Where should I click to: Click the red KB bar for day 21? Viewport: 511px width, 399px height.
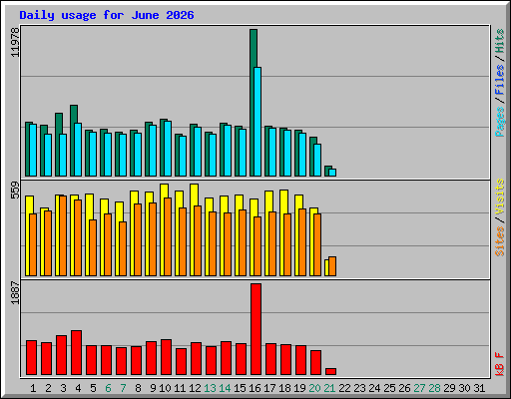pos(330,371)
